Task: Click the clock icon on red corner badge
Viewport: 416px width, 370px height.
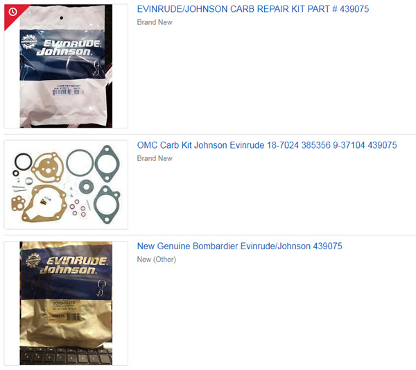Action: point(12,12)
